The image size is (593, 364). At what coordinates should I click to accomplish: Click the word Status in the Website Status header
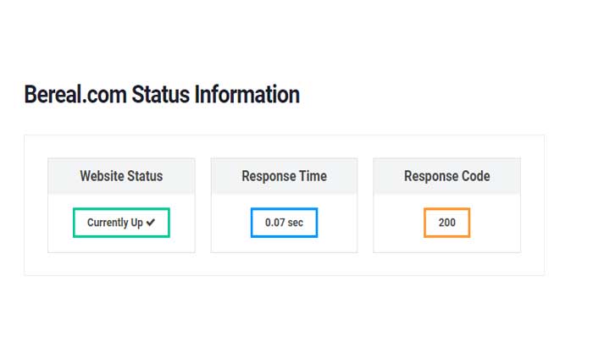pos(145,176)
